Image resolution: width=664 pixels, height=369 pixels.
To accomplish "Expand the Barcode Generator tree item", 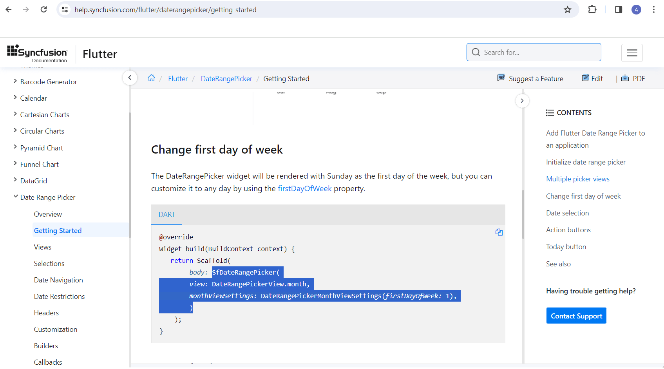I will 15,81.
